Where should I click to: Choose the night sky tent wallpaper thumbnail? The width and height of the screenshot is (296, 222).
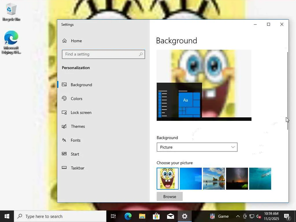237,179
